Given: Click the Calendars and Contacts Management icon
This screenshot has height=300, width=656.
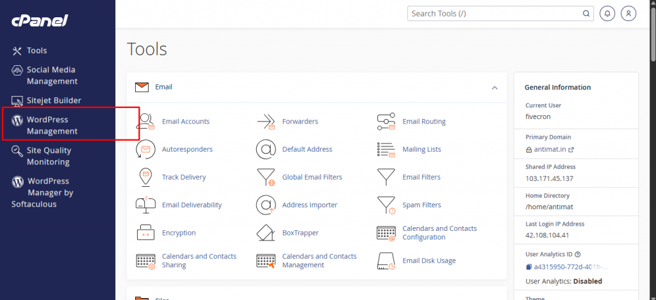Looking at the screenshot, I should (x=266, y=261).
